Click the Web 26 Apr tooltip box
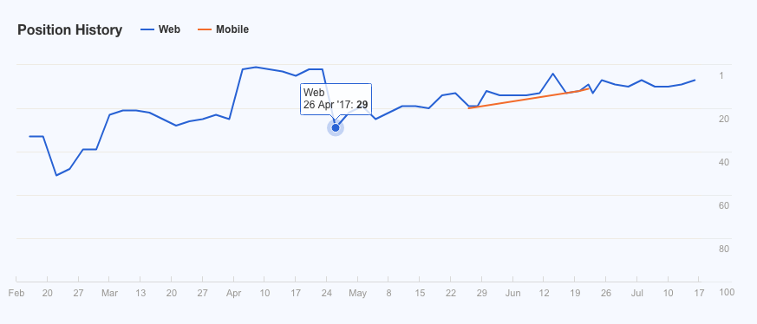The width and height of the screenshot is (757, 324). tap(336, 99)
